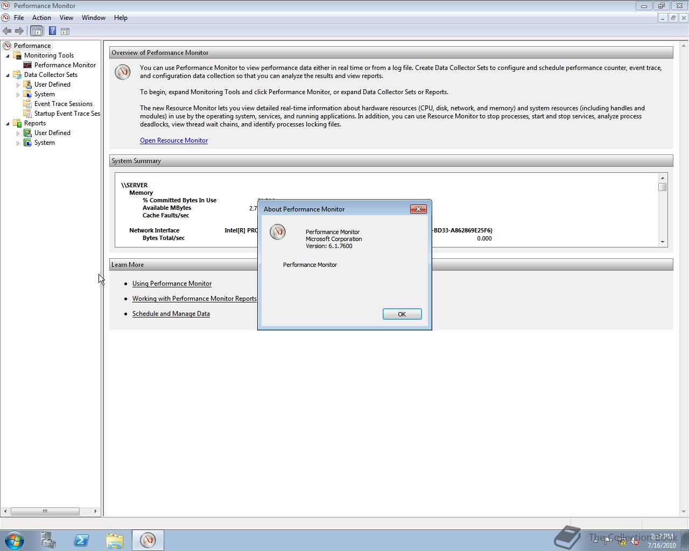Click the Overview Performance Monitor gauge icon
The image size is (689, 551).
[123, 72]
